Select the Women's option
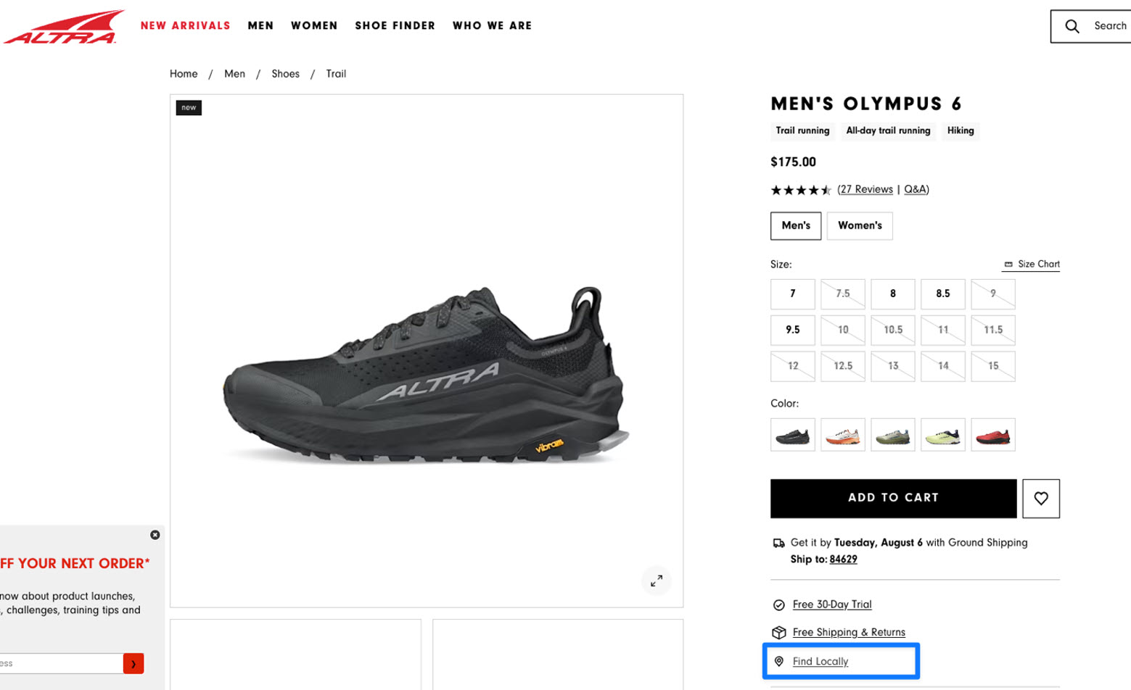 859,225
